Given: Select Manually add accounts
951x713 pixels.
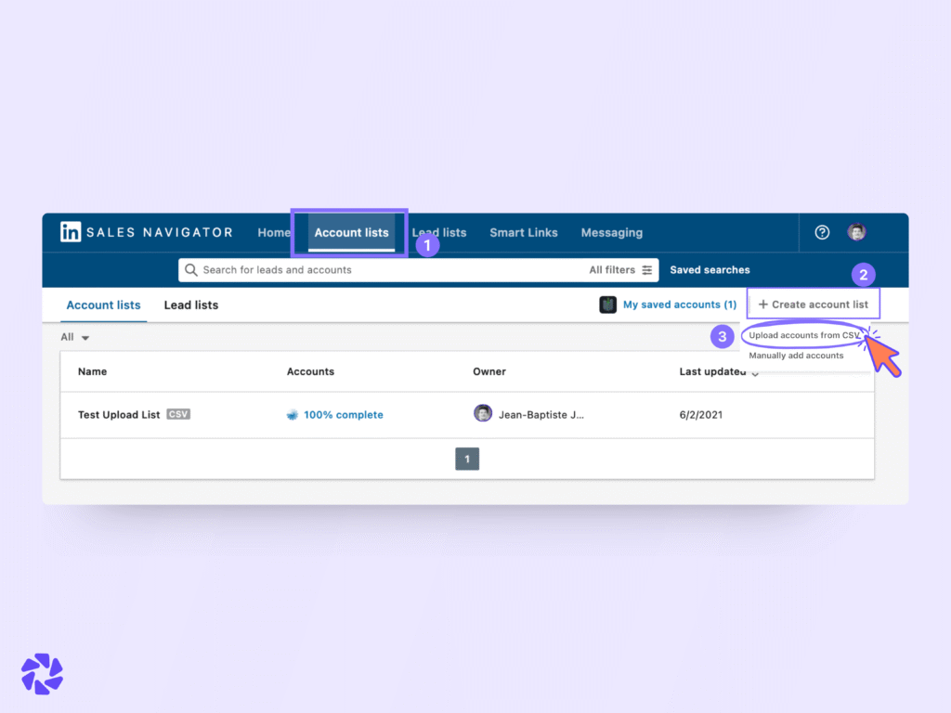Looking at the screenshot, I should (x=797, y=355).
